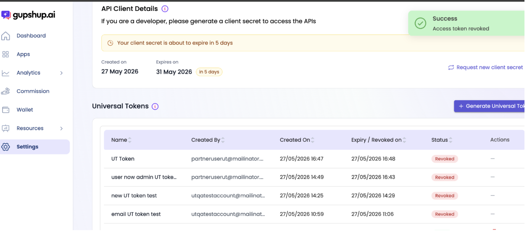The width and height of the screenshot is (527, 239).
Task: Sort the table by Name column
Action: (130, 140)
